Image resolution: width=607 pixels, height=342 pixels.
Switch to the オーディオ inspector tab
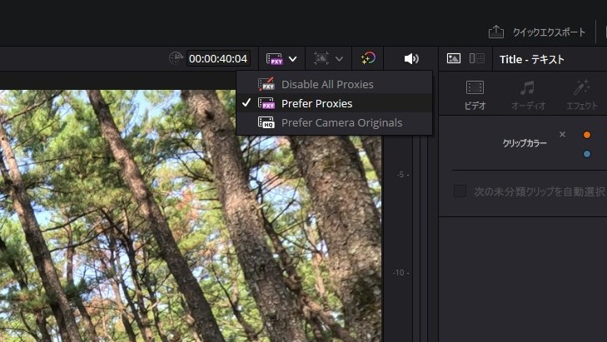point(528,96)
